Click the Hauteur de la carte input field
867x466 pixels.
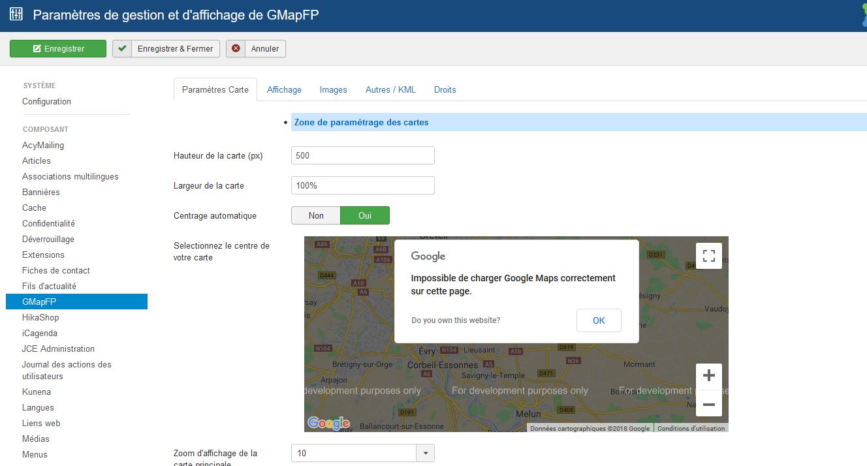[x=363, y=155]
